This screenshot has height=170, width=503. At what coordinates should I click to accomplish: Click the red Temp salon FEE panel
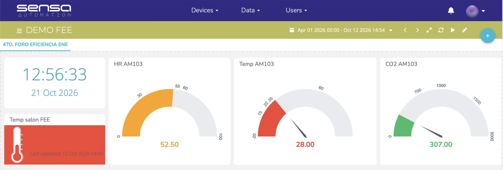pos(55,145)
